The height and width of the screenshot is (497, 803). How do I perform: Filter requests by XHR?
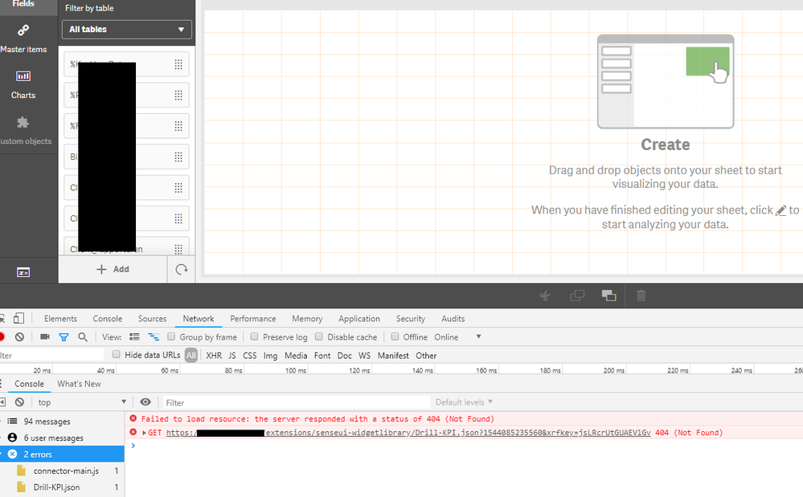click(x=214, y=356)
